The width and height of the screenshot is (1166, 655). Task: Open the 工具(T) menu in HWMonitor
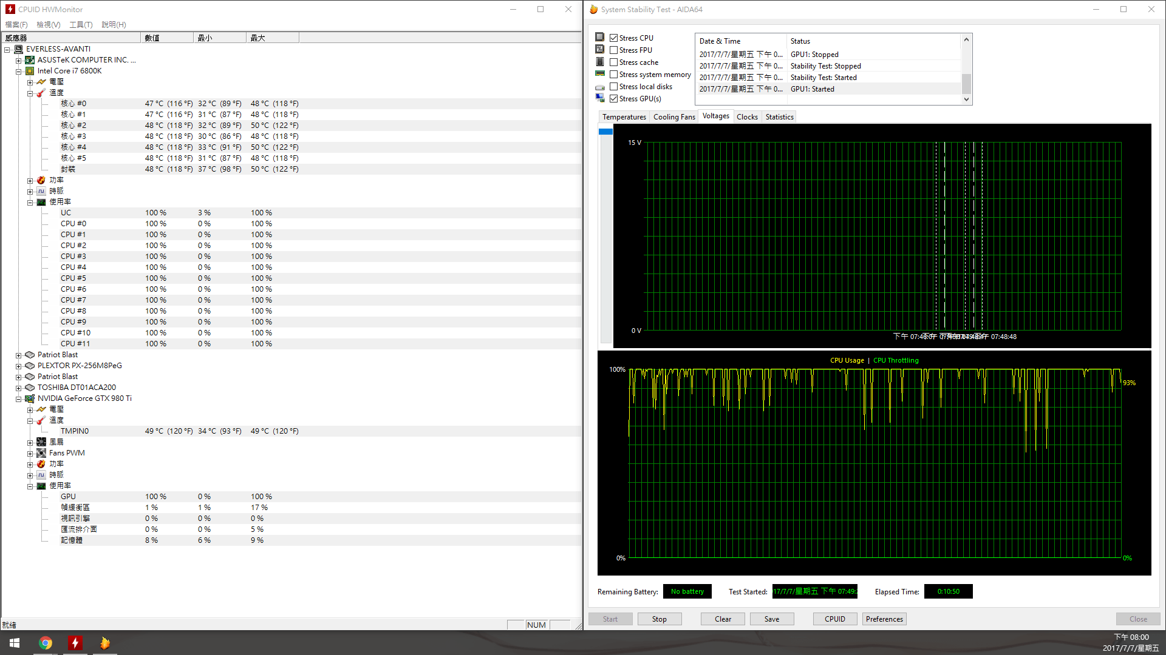[81, 25]
